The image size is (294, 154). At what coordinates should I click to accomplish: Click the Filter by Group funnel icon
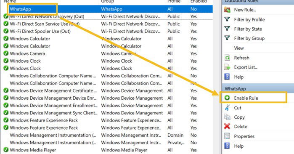pyautogui.click(x=227, y=38)
